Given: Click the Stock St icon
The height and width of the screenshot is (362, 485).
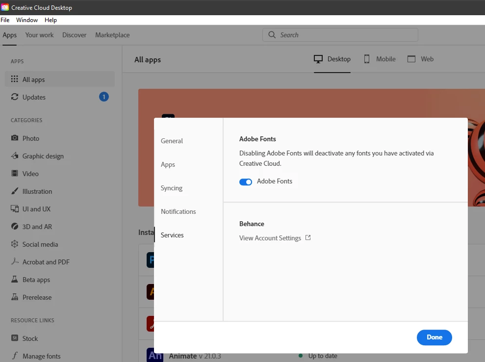Looking at the screenshot, I should 15,338.
